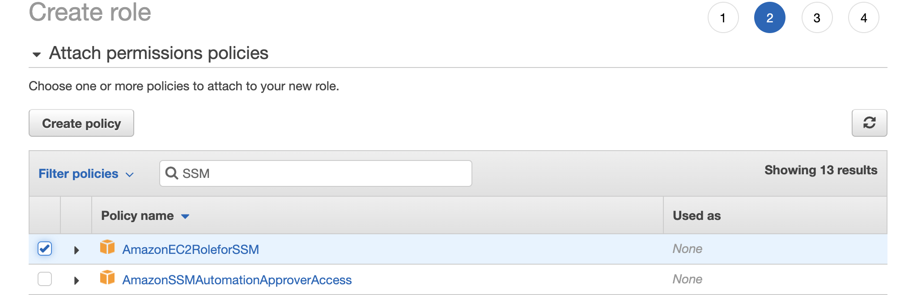Open the Filter policies dropdown

pyautogui.click(x=86, y=174)
